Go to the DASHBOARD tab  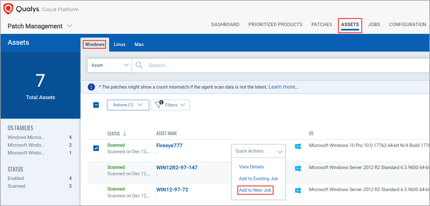tap(225, 25)
